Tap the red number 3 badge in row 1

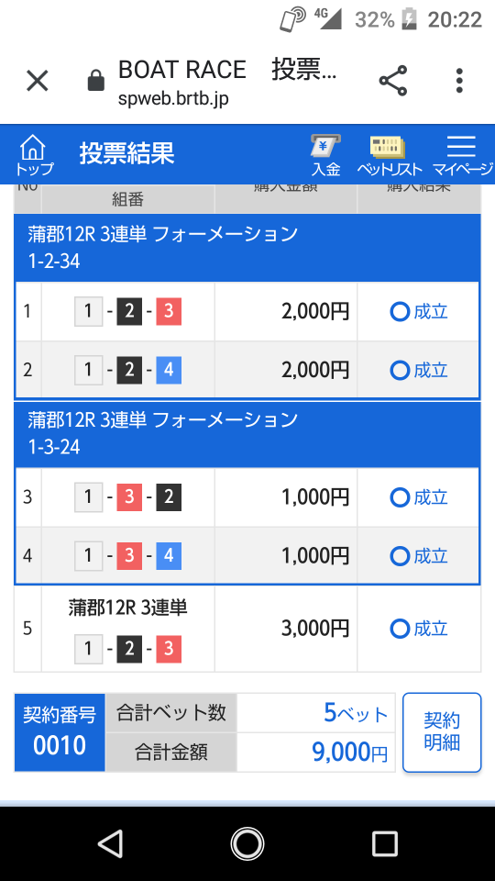pyautogui.click(x=169, y=312)
